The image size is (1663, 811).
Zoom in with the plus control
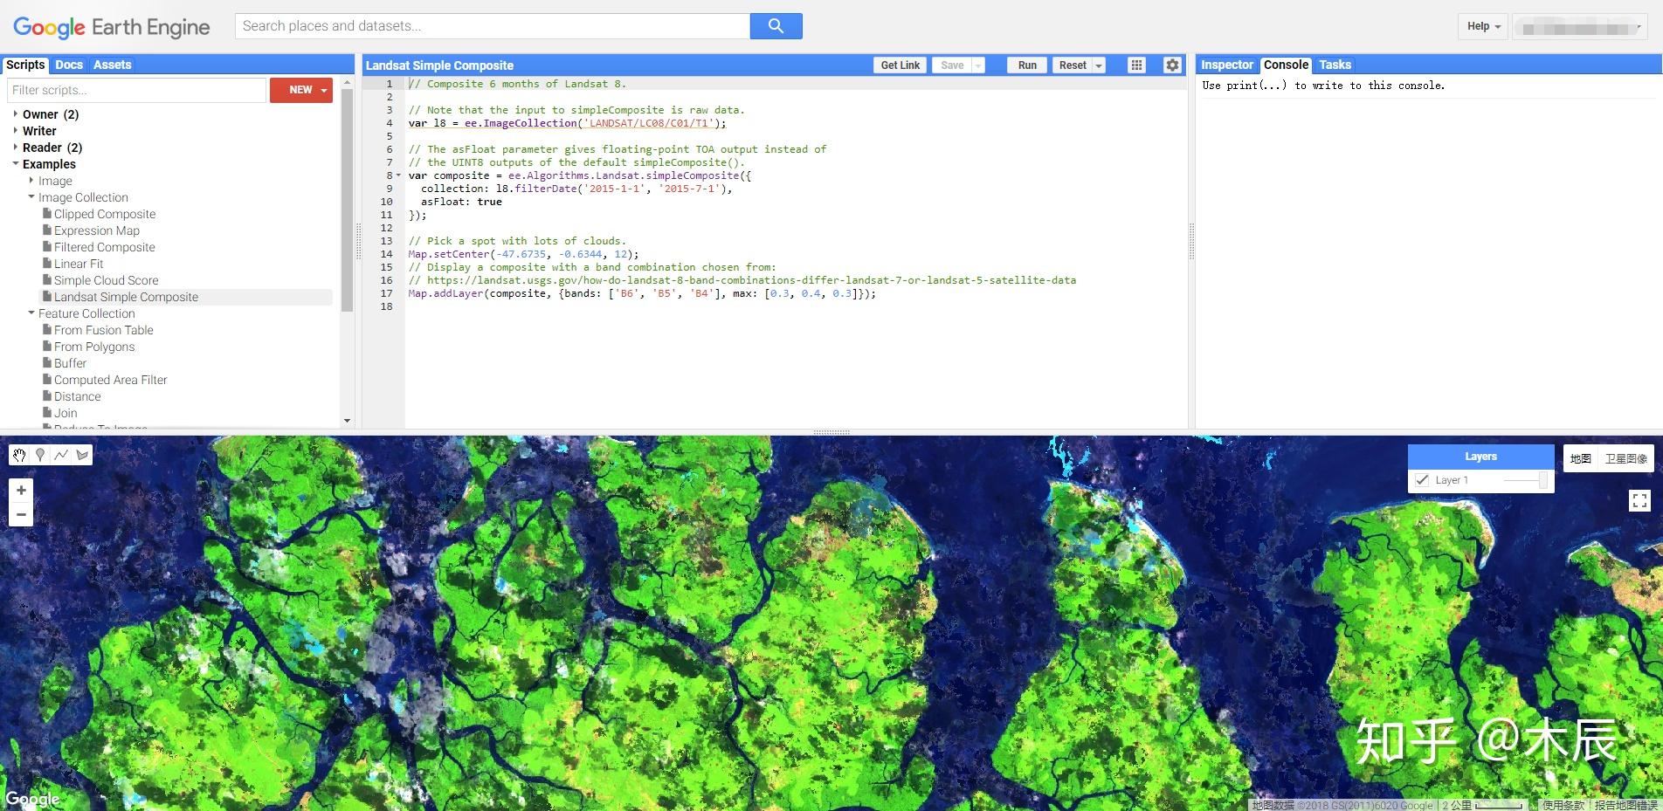[x=21, y=490]
